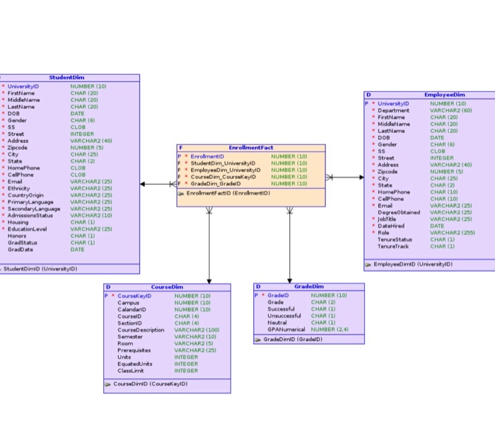Select the GradStatus column in StudentDim
This screenshot has height=440, width=495.
(23, 243)
